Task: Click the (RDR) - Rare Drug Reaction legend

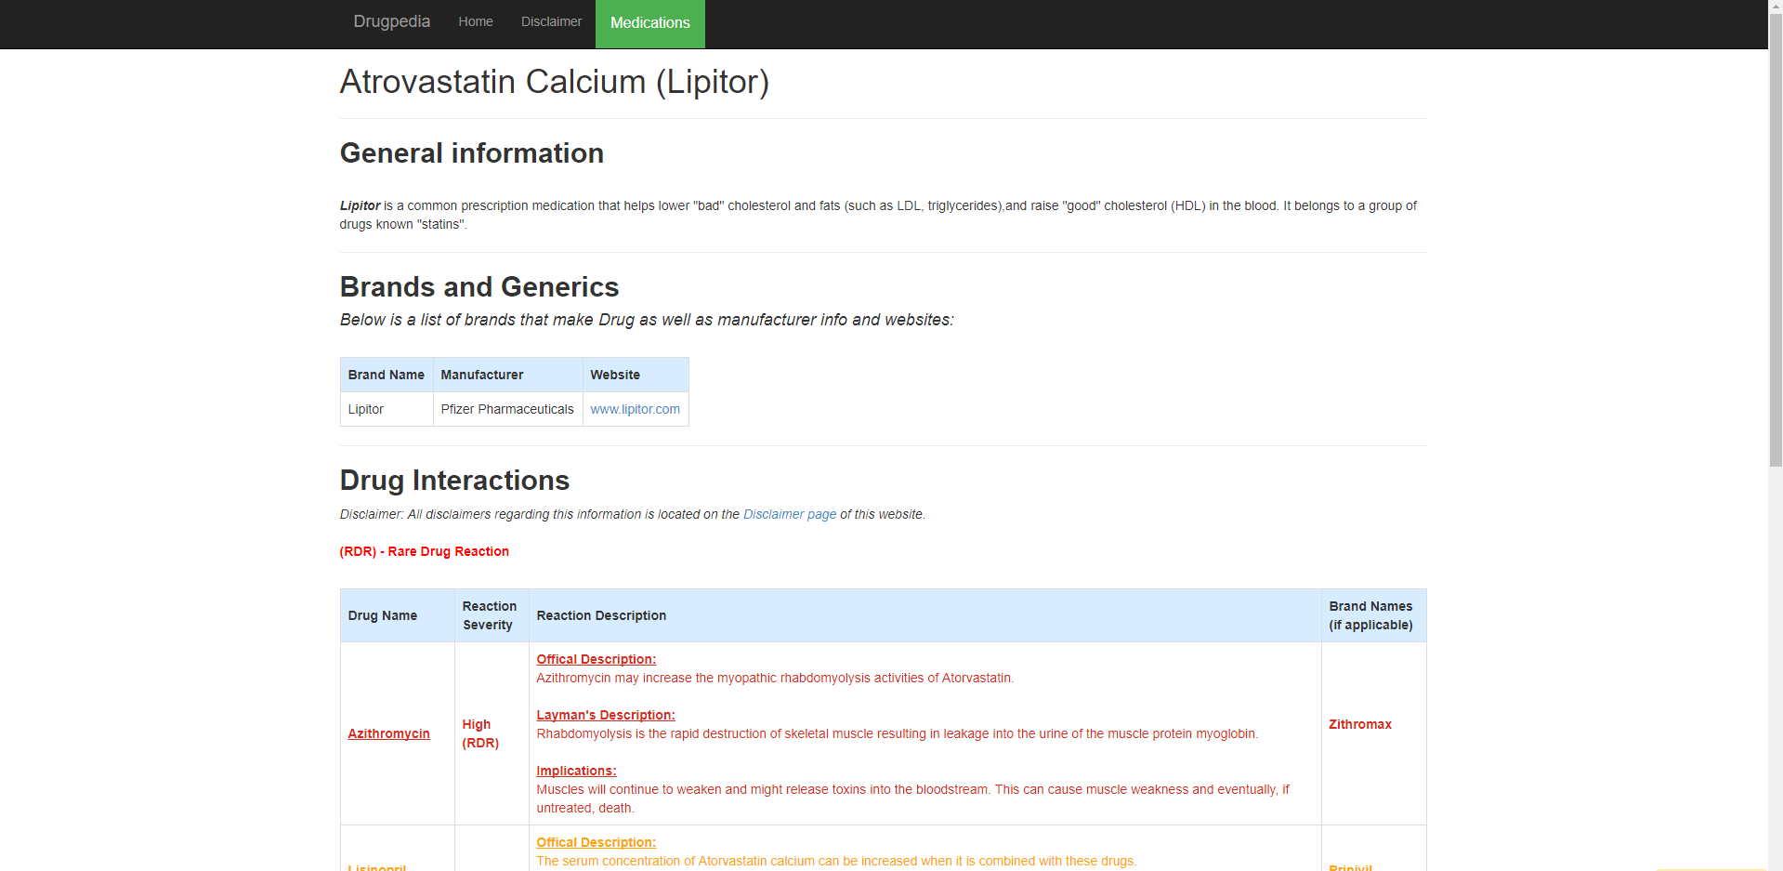Action: [x=425, y=551]
